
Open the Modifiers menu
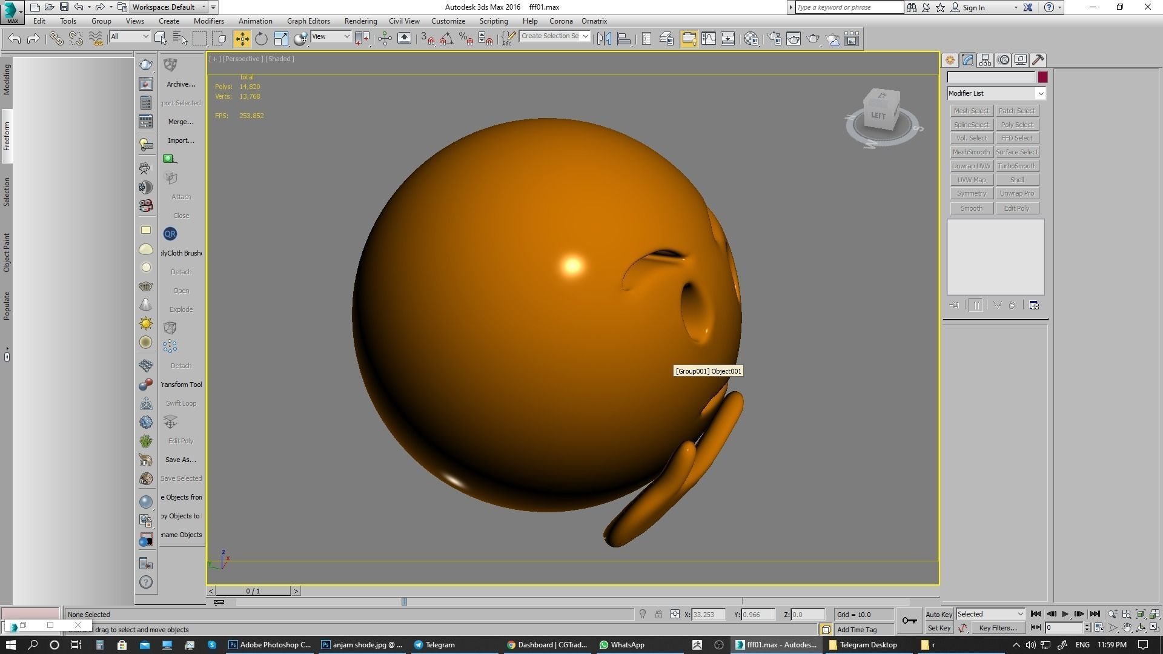coord(209,21)
